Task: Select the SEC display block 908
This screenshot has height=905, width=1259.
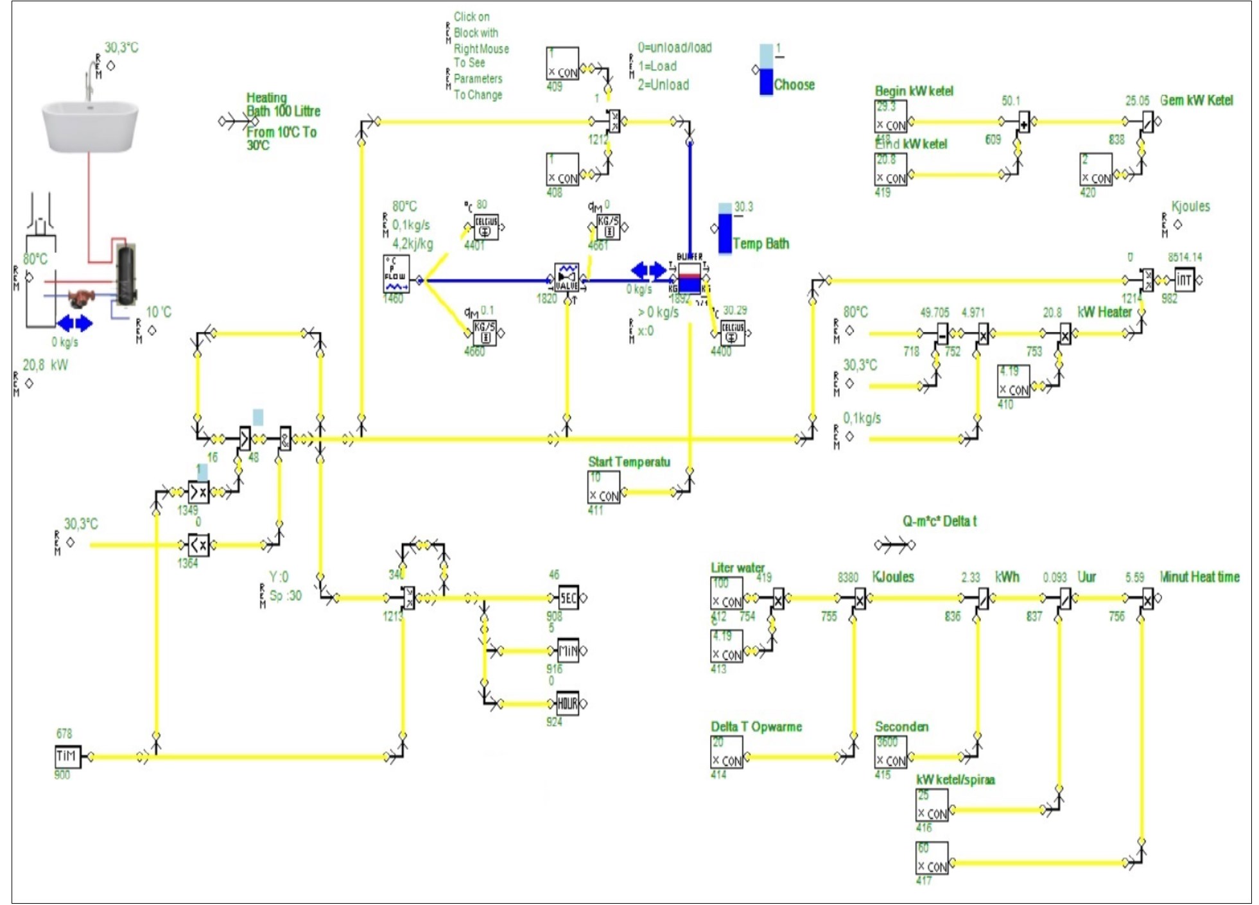Action: pos(568,598)
